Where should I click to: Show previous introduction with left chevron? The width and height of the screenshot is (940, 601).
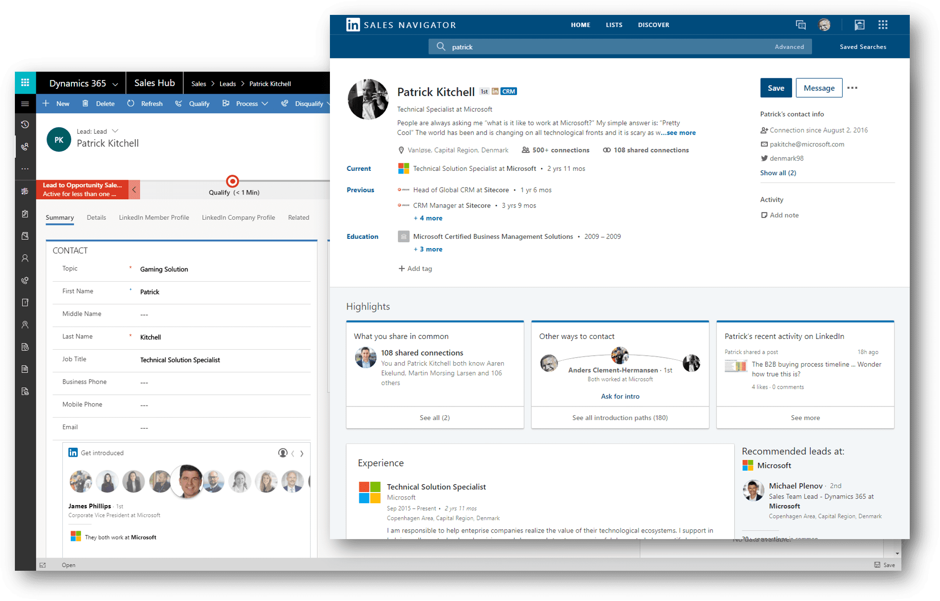coord(293,453)
